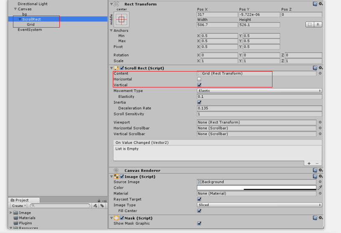Toggle Show Mask Graphic checkbox
This screenshot has width=341, height=233.
pos(199,223)
